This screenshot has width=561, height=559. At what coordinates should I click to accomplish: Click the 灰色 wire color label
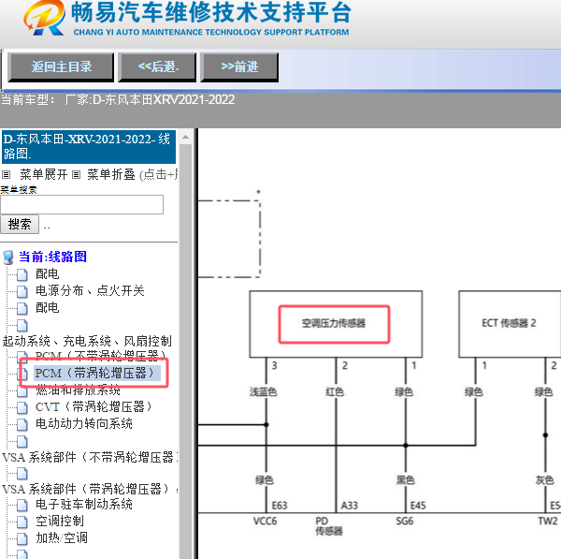[544, 479]
